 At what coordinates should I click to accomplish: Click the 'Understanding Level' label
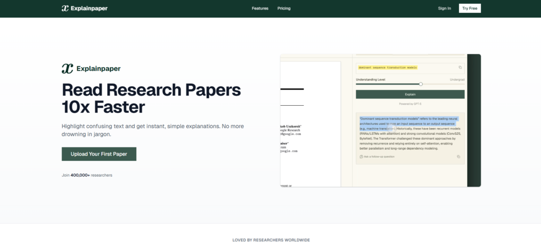(x=370, y=79)
